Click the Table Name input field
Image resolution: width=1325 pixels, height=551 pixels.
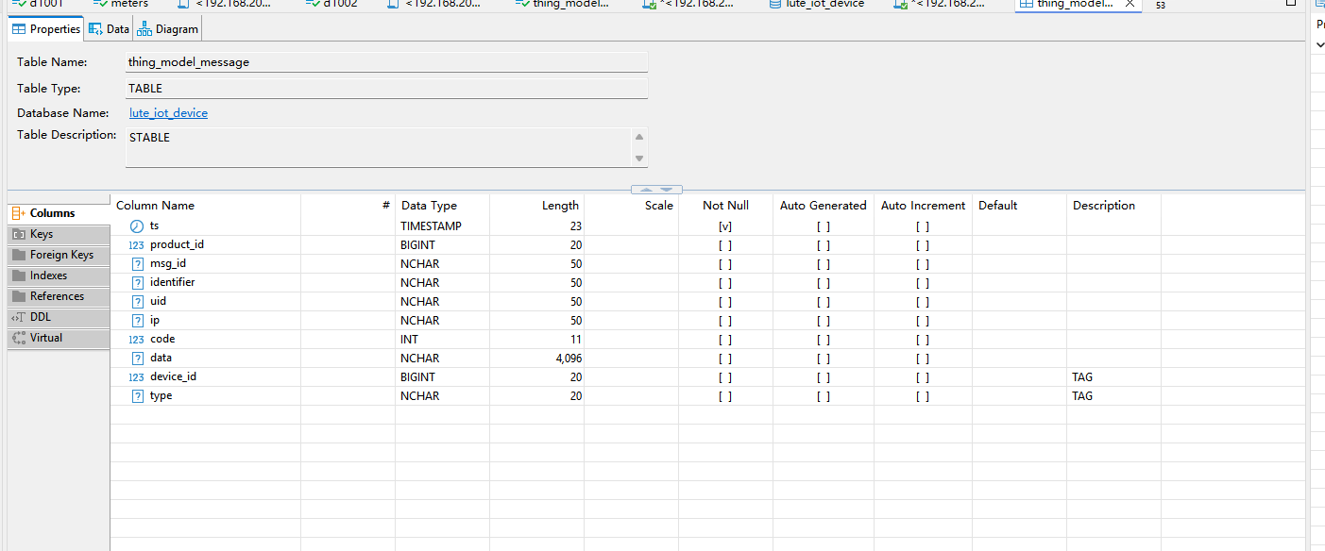point(387,62)
